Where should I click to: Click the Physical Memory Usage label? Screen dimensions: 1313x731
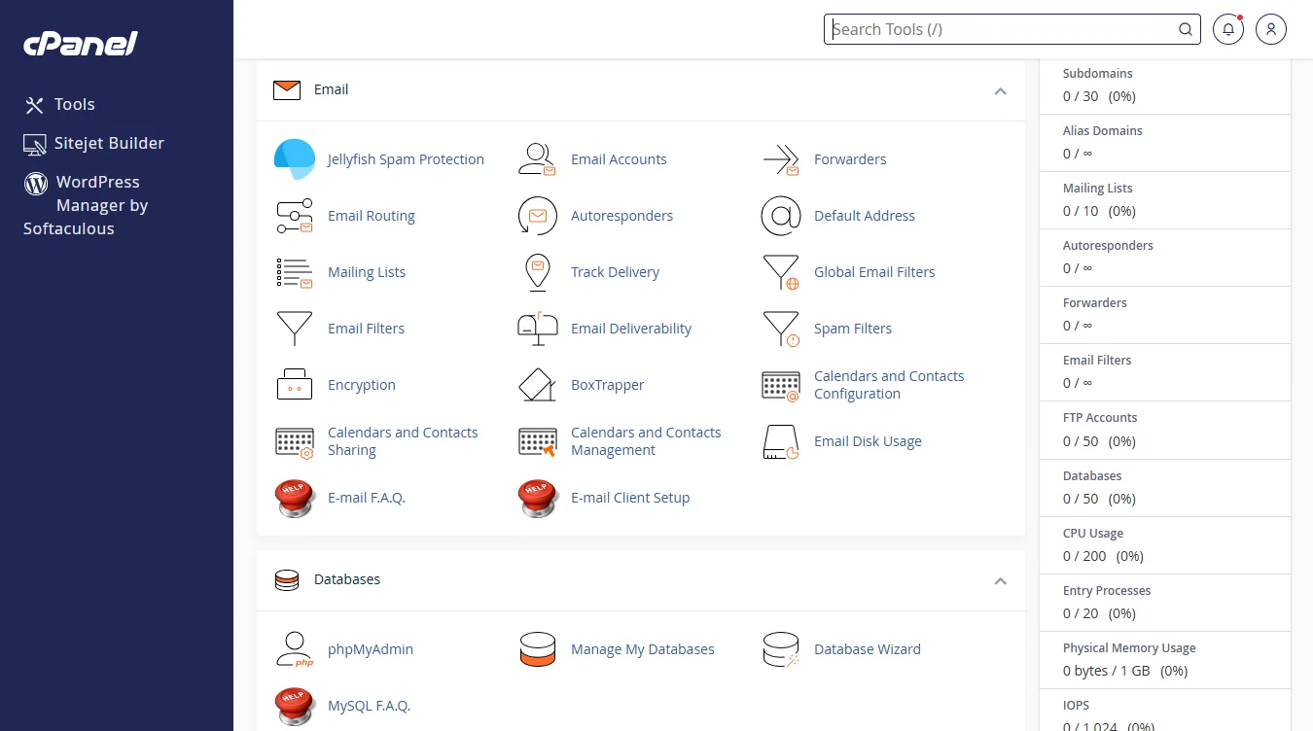[x=1129, y=648]
